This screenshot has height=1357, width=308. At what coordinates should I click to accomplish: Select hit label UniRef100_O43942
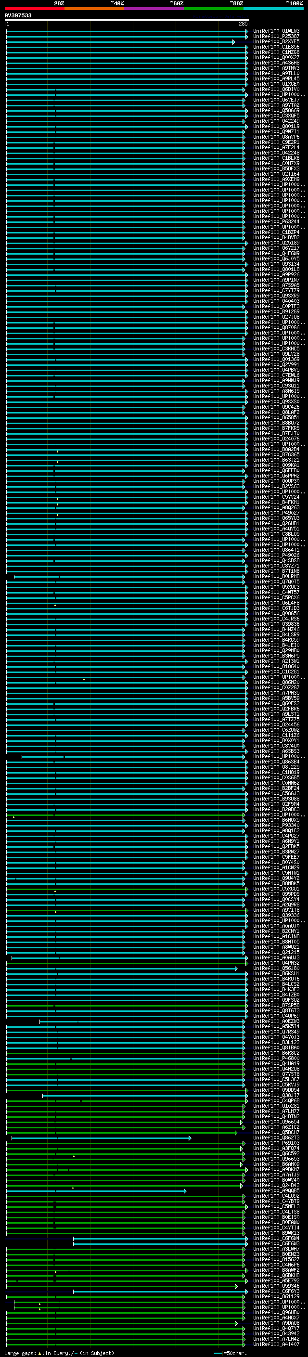pyautogui.click(x=276, y=1333)
